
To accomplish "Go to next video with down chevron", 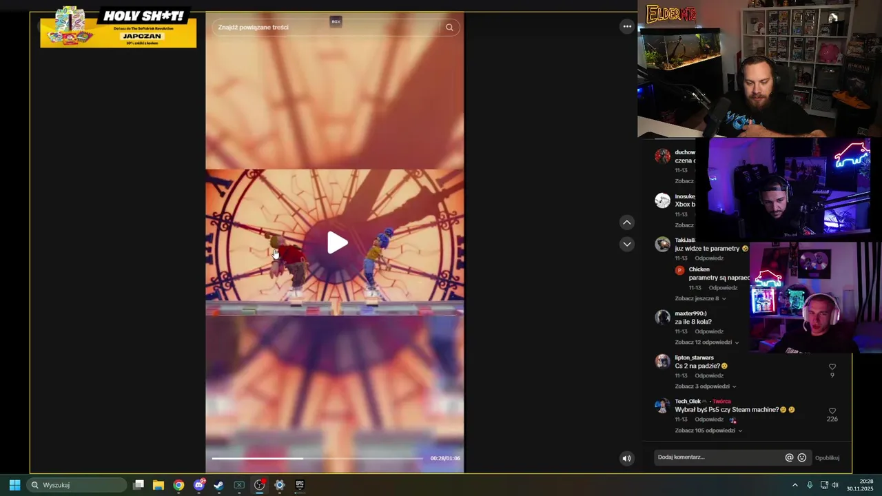I will point(627,244).
